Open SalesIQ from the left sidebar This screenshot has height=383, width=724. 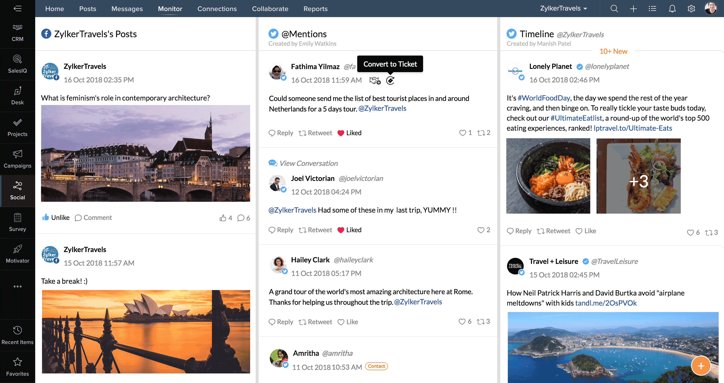tap(17, 64)
